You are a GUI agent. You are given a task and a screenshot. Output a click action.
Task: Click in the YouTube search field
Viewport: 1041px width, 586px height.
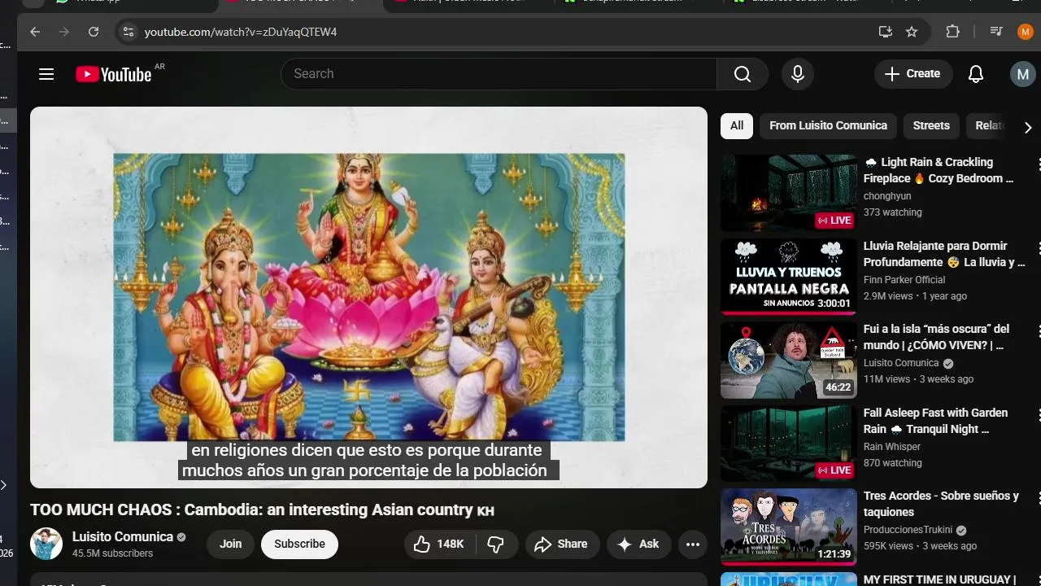pyautogui.click(x=499, y=74)
